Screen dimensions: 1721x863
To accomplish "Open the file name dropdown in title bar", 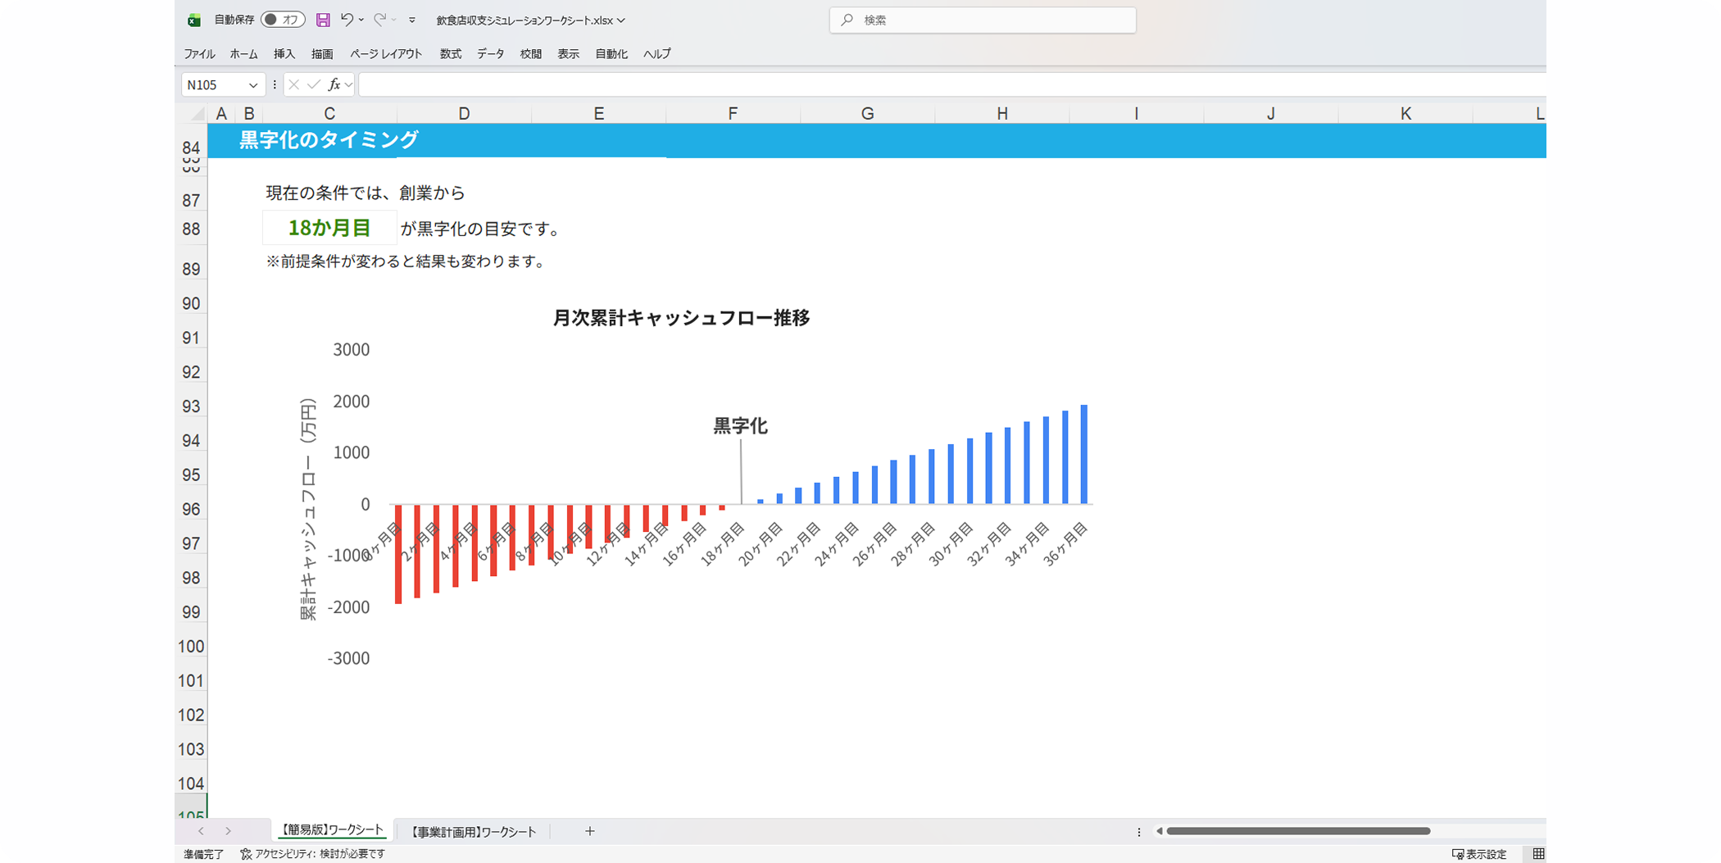I will [x=621, y=20].
